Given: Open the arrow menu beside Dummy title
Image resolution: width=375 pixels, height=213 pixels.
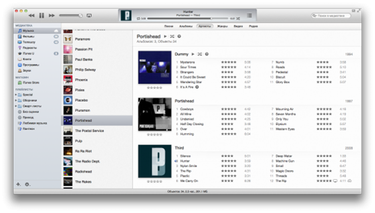Looking at the screenshot, I should tap(207, 54).
